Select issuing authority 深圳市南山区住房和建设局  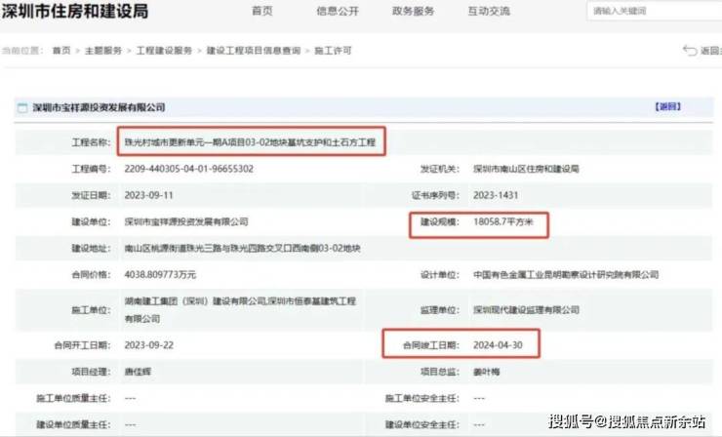click(526, 169)
